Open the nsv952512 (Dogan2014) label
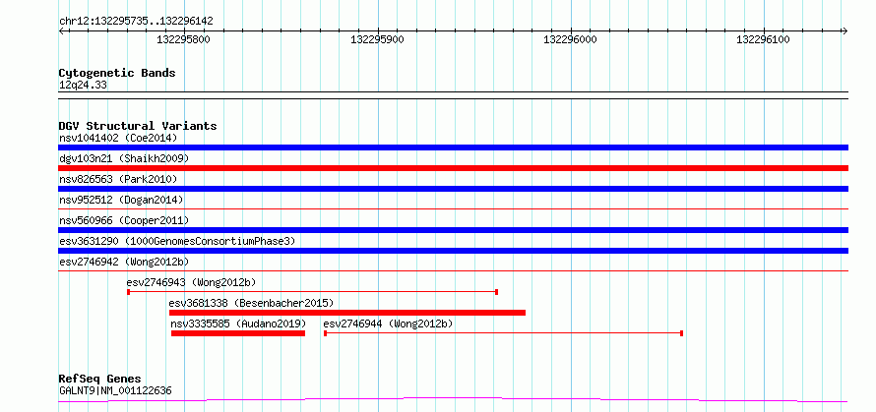Viewport: 876px width, 412px height. [121, 200]
